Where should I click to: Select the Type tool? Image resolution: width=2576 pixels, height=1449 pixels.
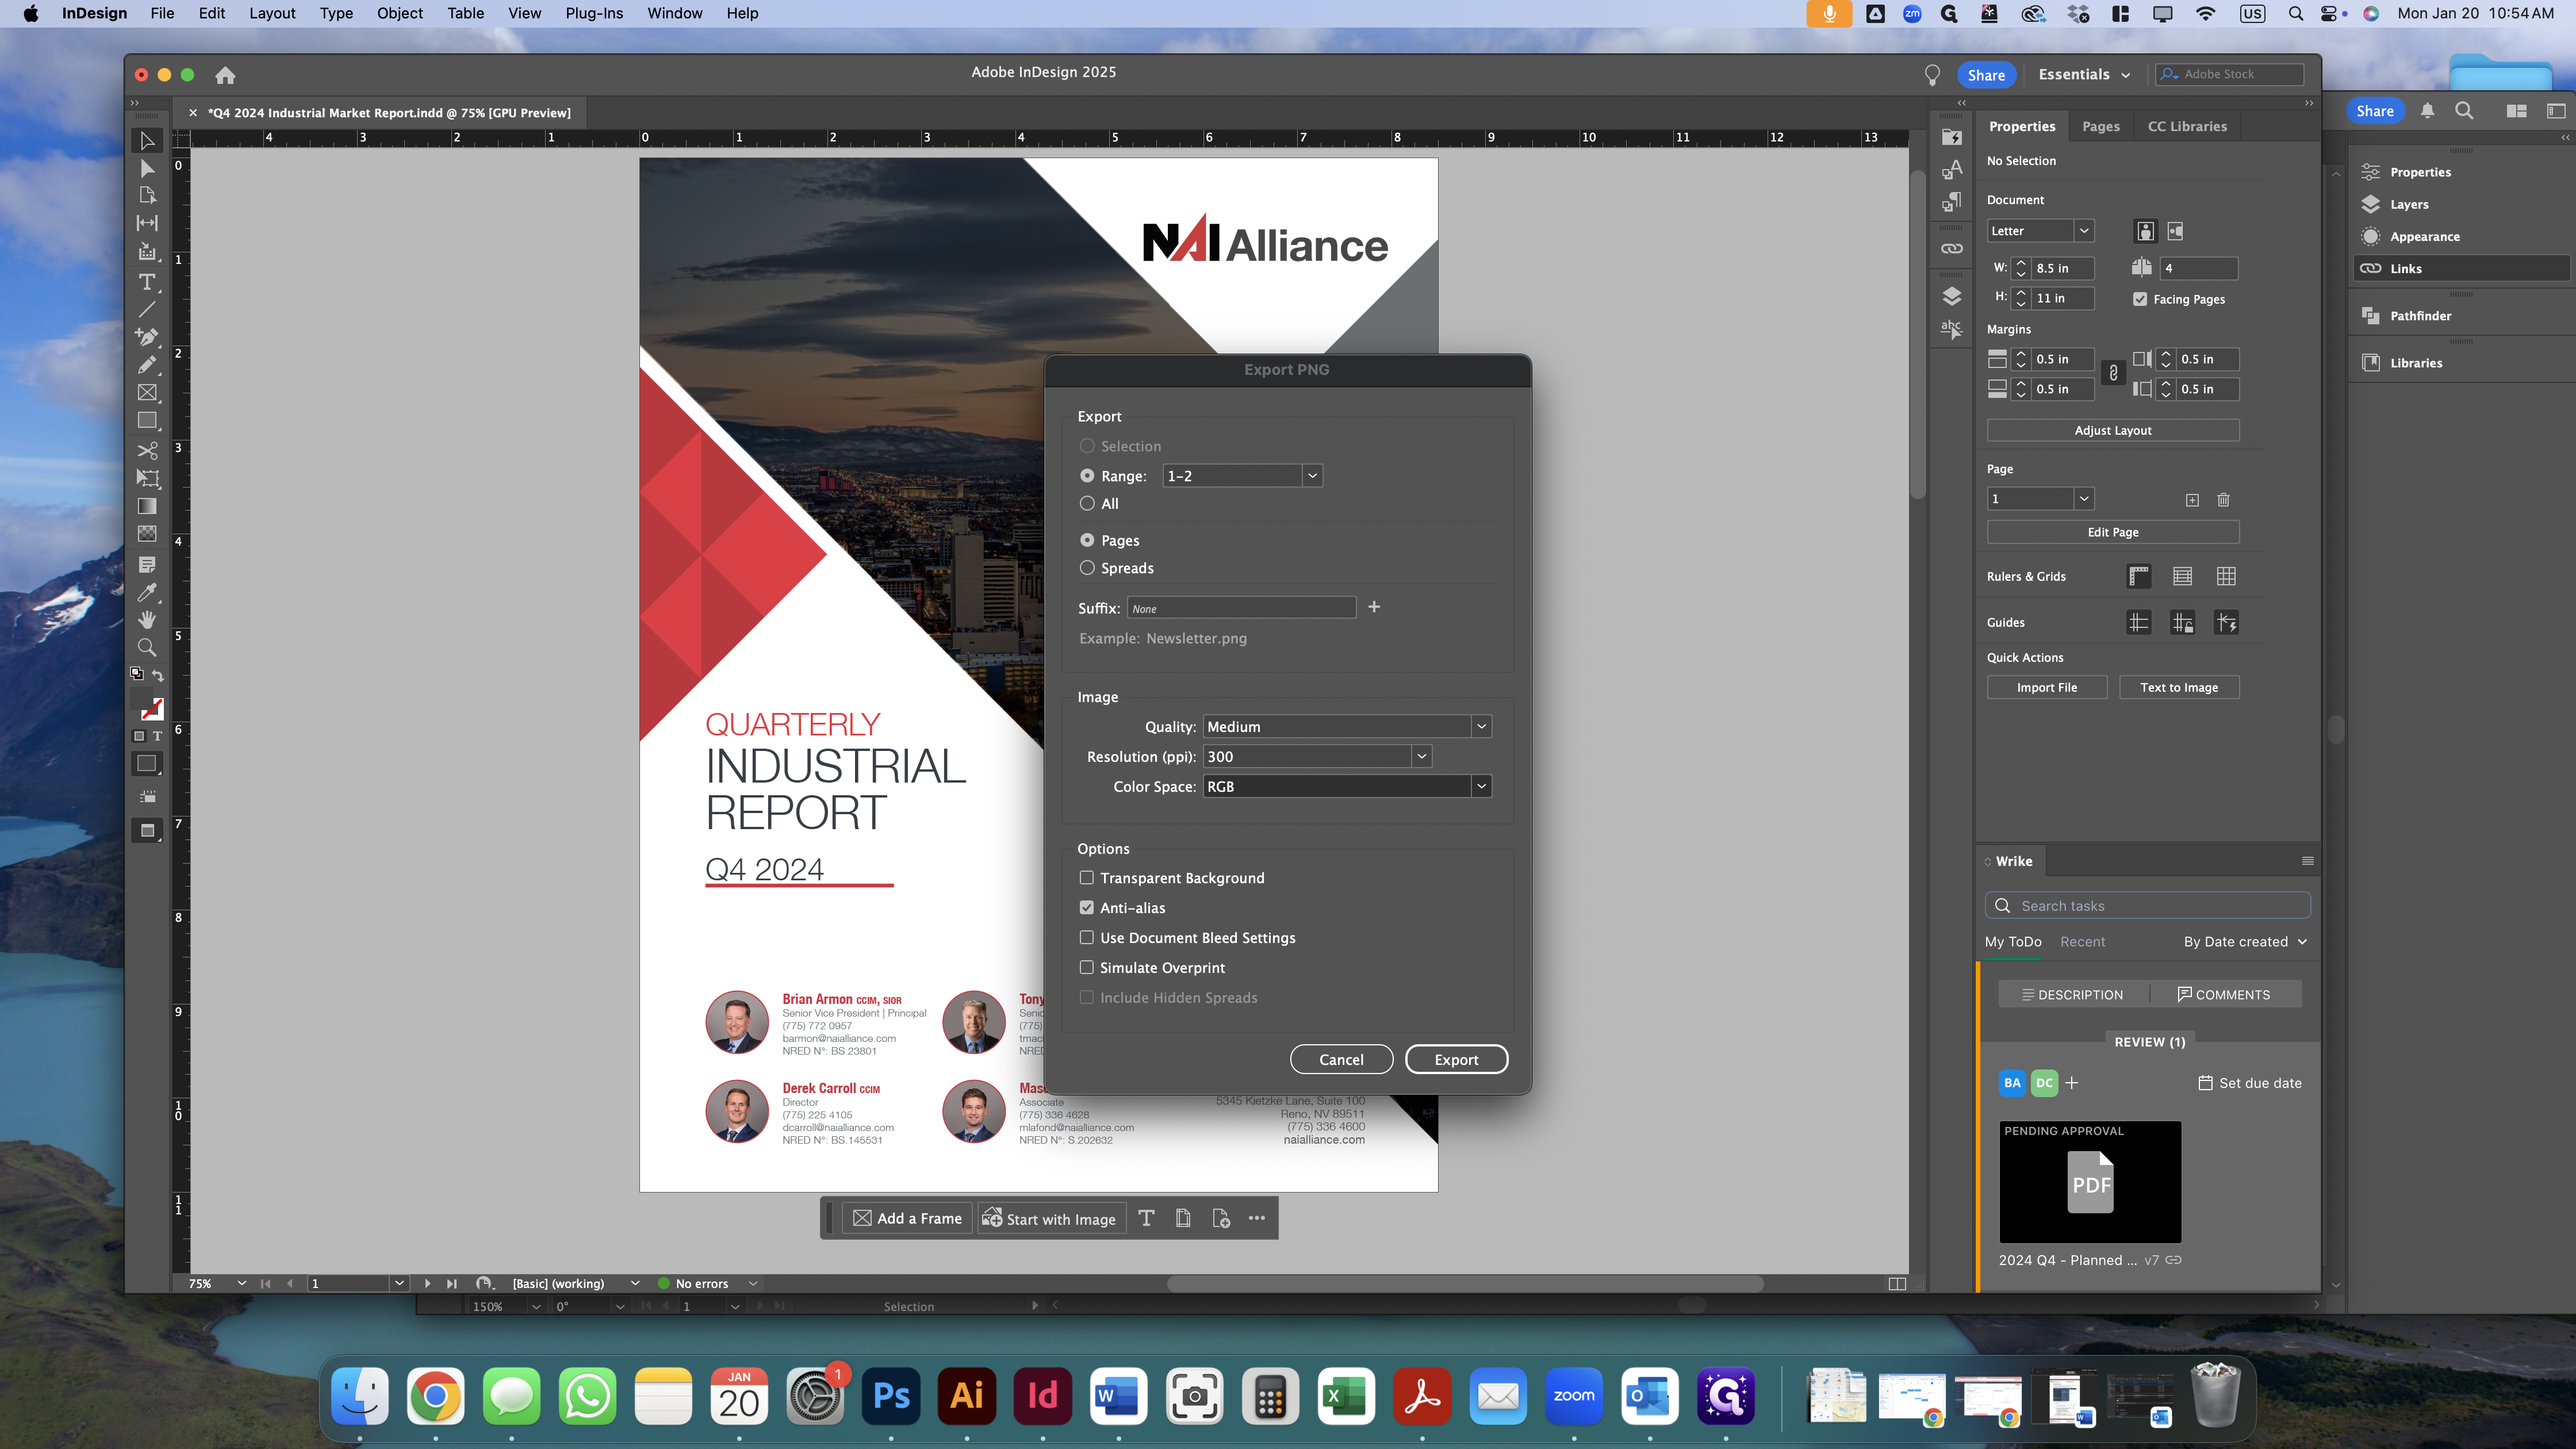coord(147,282)
